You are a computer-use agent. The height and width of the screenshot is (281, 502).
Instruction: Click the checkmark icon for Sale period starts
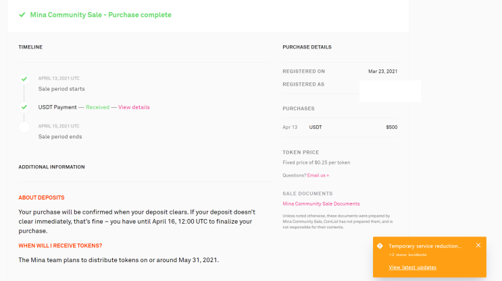point(24,79)
